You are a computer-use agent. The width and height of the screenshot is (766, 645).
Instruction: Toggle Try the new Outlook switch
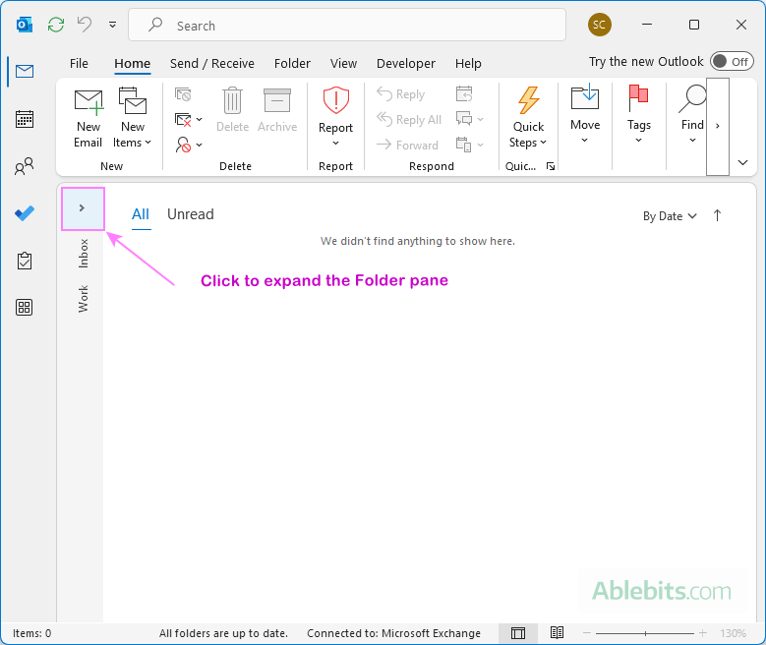[x=732, y=62]
